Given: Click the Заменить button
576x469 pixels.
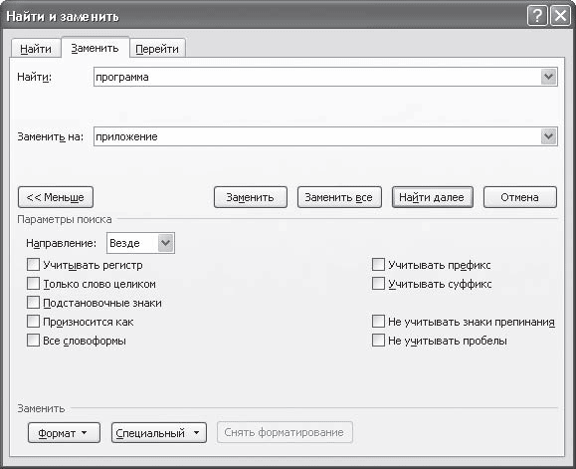Looking at the screenshot, I should [251, 197].
